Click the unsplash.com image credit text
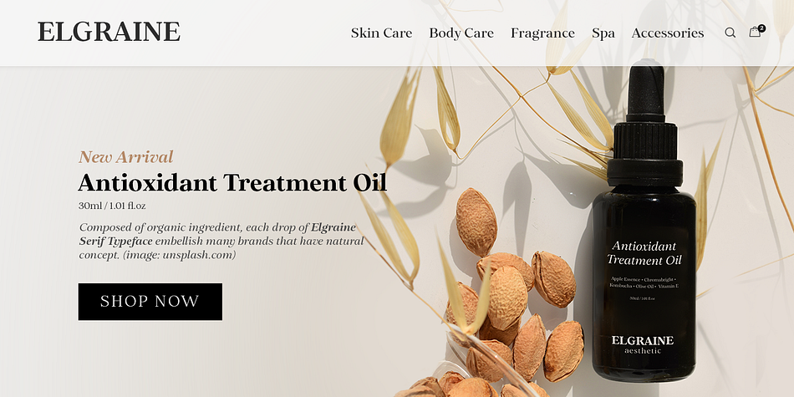 (x=198, y=255)
